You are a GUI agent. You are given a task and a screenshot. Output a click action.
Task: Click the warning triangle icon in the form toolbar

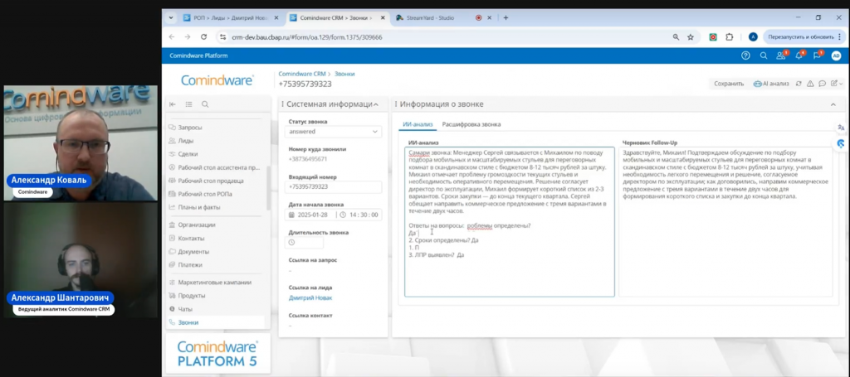(810, 84)
